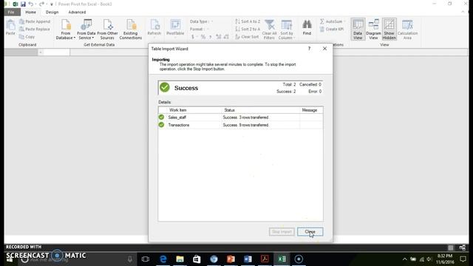Viewport: 473px width, 266px height.
Task: Click the Find binoculars icon
Action: tap(307, 28)
